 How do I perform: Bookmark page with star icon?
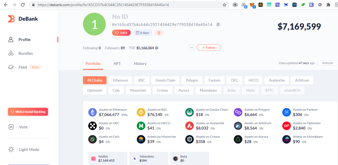225,5
